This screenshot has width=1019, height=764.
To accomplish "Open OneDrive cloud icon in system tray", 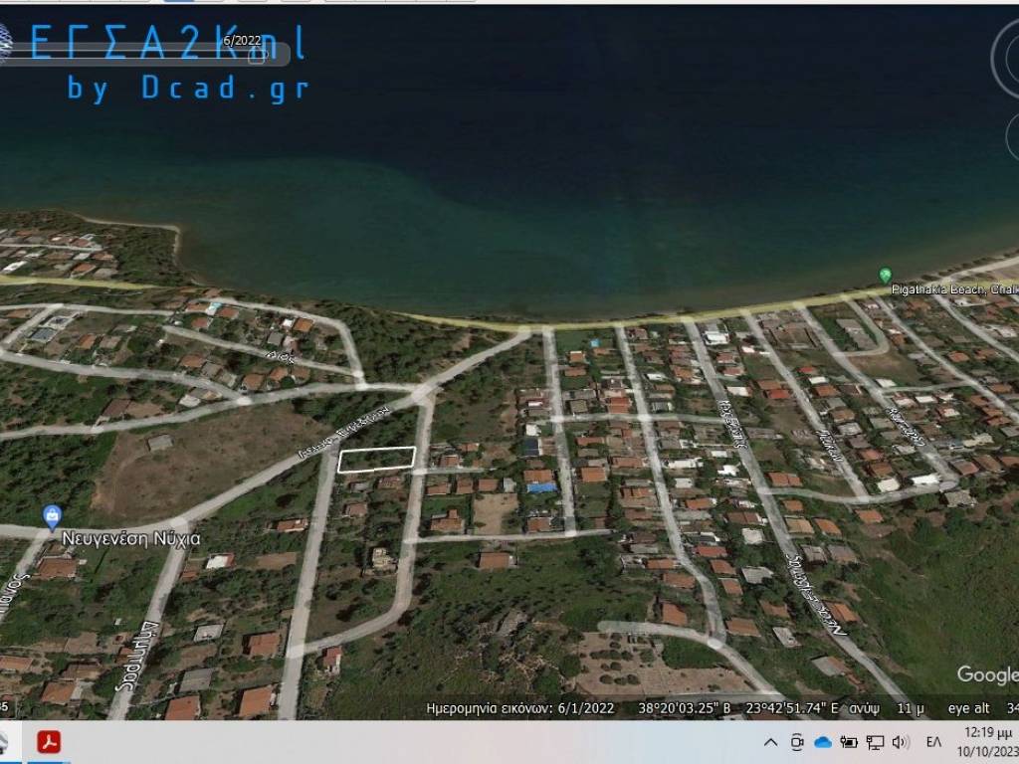I will click(823, 742).
